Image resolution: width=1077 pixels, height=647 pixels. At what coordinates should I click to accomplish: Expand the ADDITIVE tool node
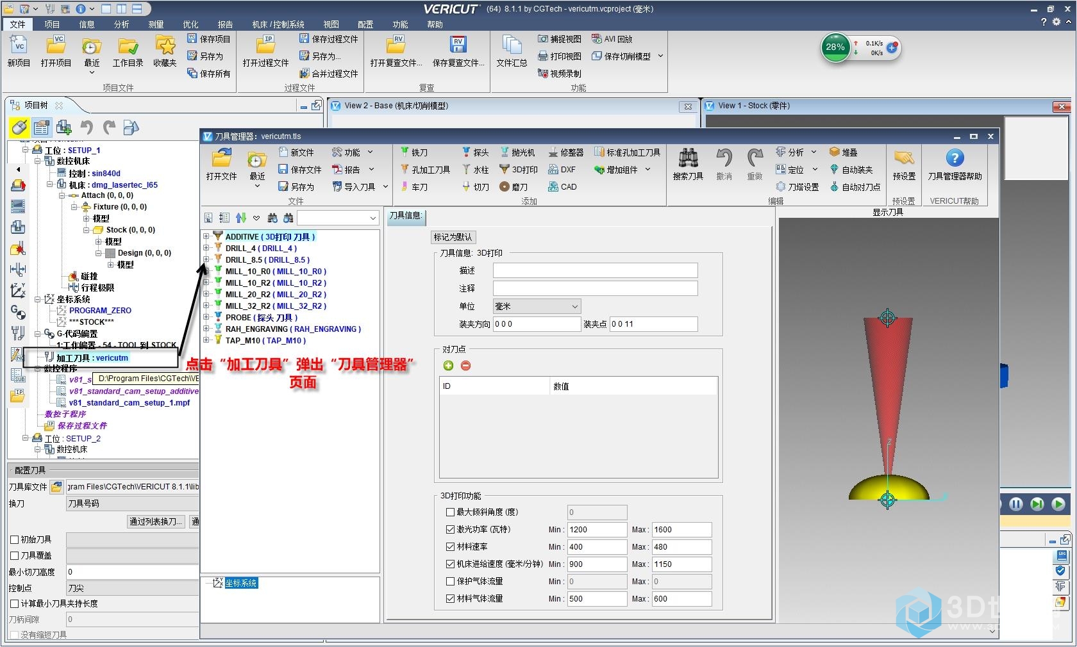point(206,236)
